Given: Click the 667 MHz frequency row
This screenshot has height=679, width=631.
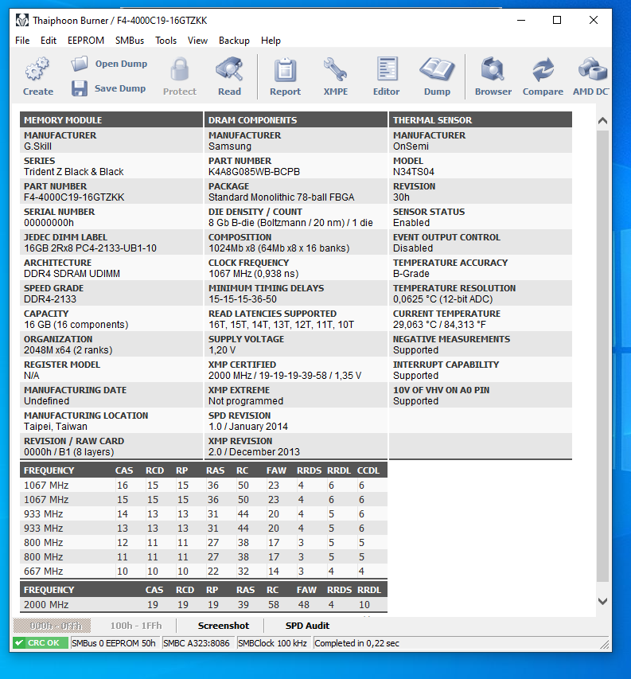Looking at the screenshot, I should 204,572.
